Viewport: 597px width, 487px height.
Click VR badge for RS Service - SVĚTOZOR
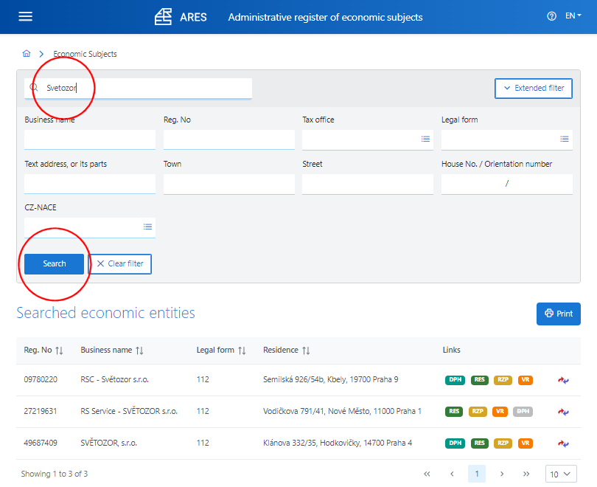[500, 412]
